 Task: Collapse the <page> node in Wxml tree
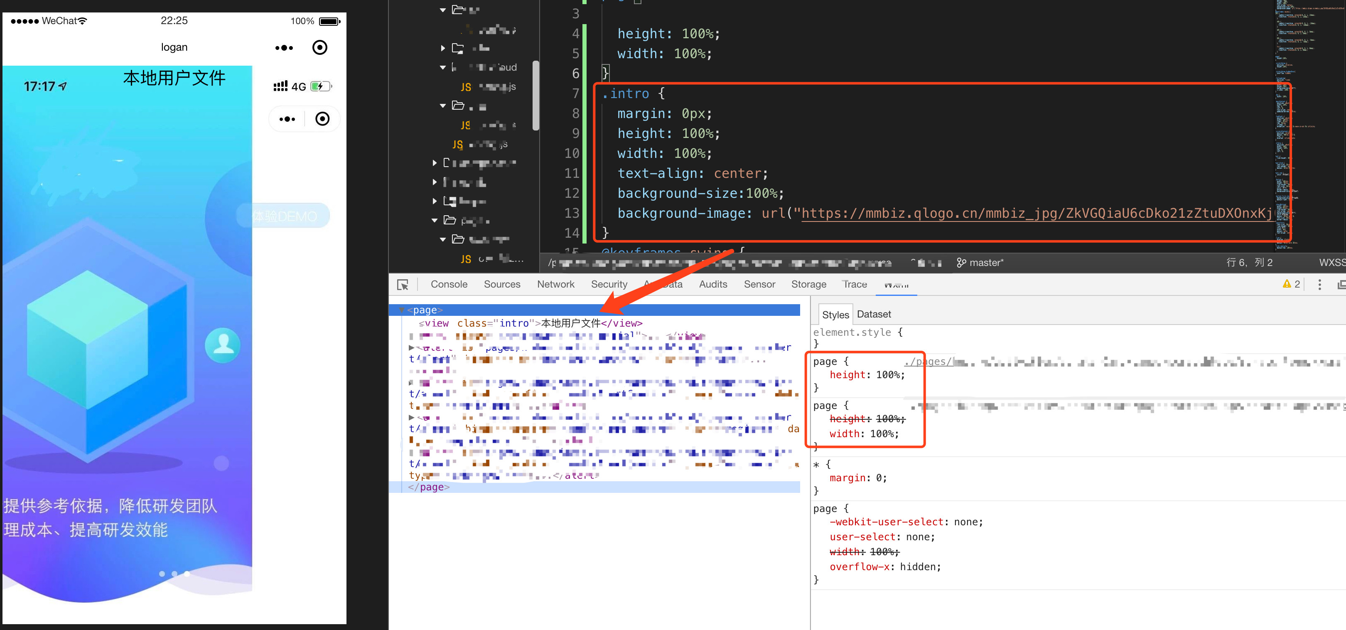(x=401, y=310)
